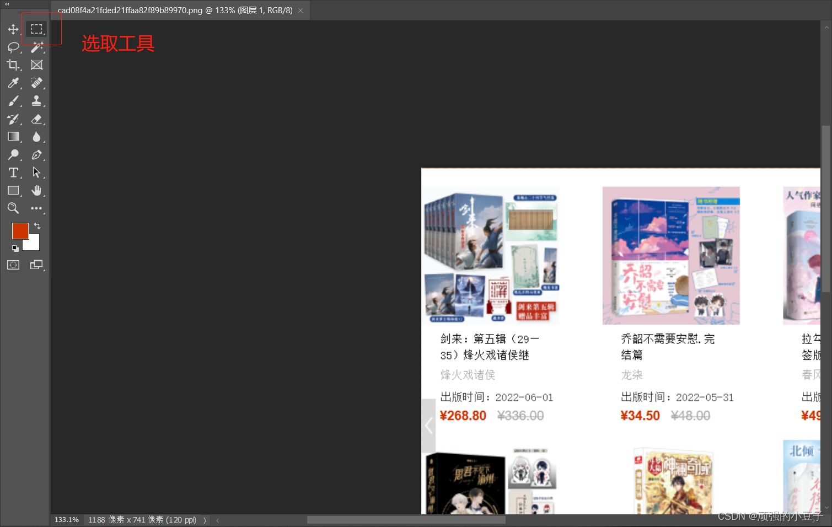The height and width of the screenshot is (527, 832).
Task: Open the status bar info arrow menu
Action: pos(205,520)
